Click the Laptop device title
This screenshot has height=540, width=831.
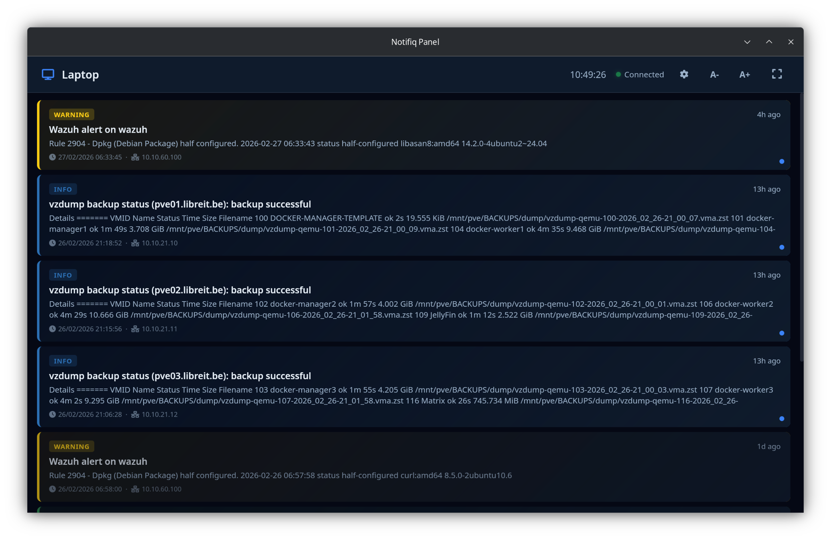(x=80, y=75)
